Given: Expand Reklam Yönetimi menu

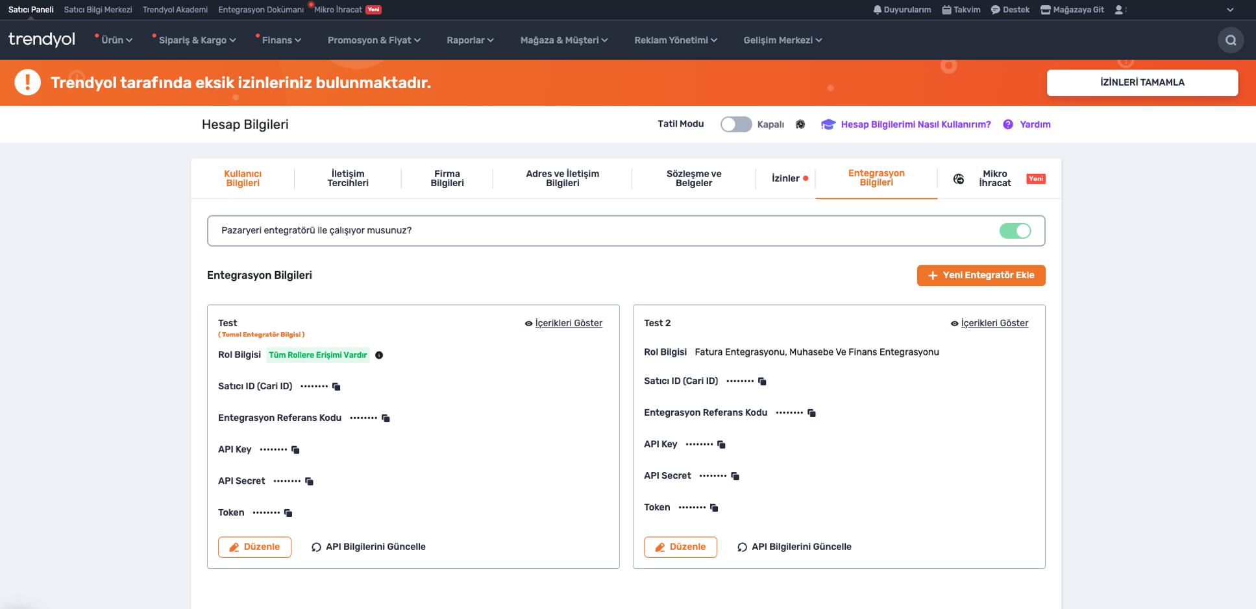Looking at the screenshot, I should click(x=676, y=40).
